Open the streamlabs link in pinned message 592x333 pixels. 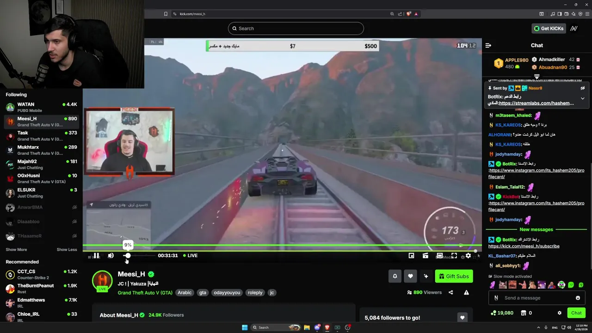[x=536, y=103]
